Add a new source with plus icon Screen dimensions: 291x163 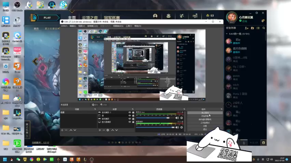[x=100, y=130]
